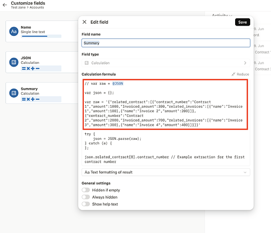
Task: Enable the Hidden if empty toggle
Action: click(86, 190)
